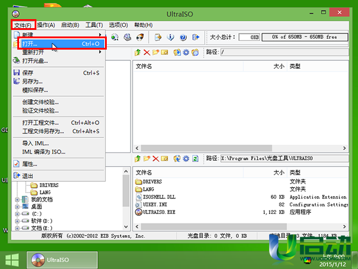Click the lower pane gear settings icon
This screenshot has height=269, width=358.
click(186, 158)
